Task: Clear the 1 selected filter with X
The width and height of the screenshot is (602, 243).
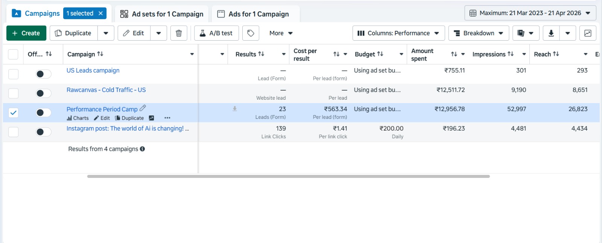Action: [100, 13]
